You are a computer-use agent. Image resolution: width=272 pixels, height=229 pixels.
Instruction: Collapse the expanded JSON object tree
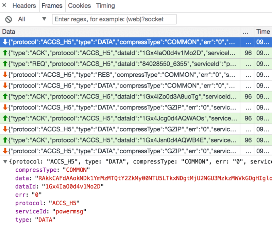click(5, 162)
